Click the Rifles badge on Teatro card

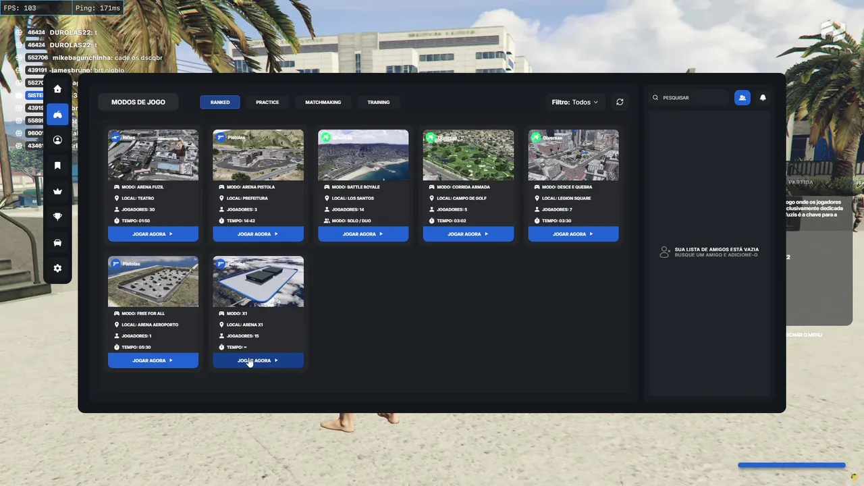coord(124,137)
